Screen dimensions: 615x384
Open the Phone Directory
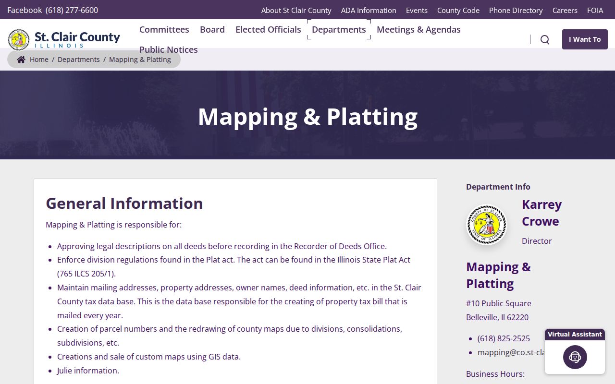(x=516, y=10)
